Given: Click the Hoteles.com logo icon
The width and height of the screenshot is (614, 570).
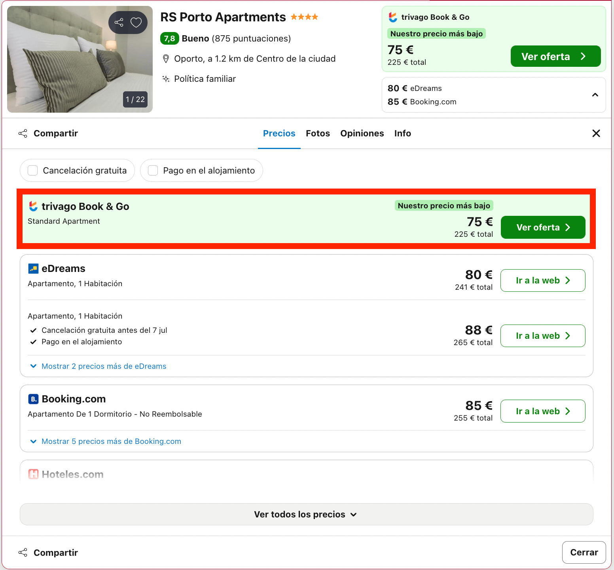Looking at the screenshot, I should pos(33,474).
